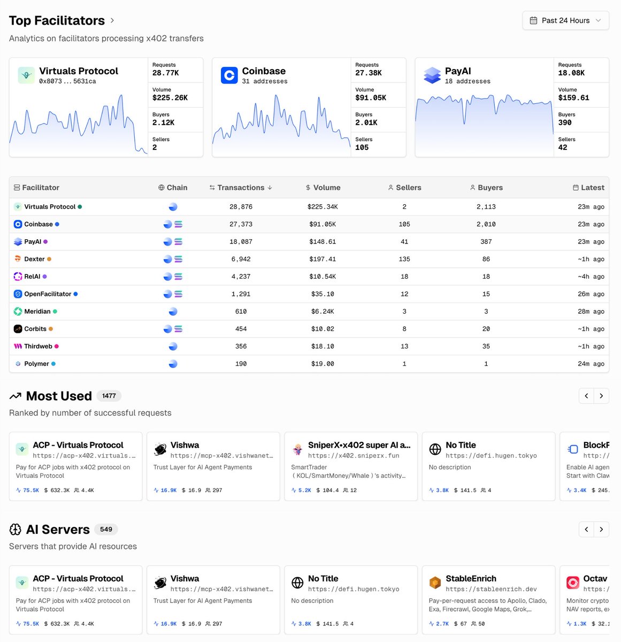
Task: Sort table by Transactions column
Action: point(241,188)
